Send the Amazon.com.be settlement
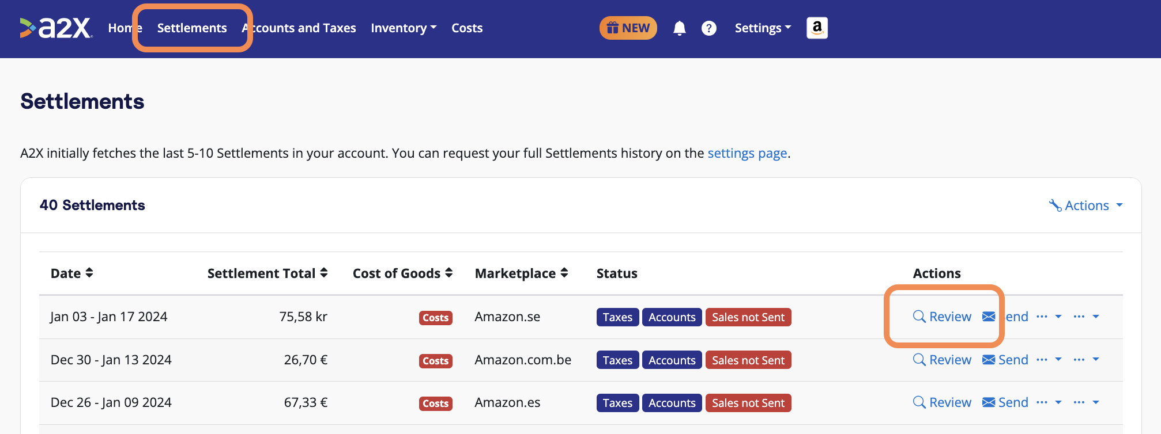Screen dimensions: 1161x434 1005,360
